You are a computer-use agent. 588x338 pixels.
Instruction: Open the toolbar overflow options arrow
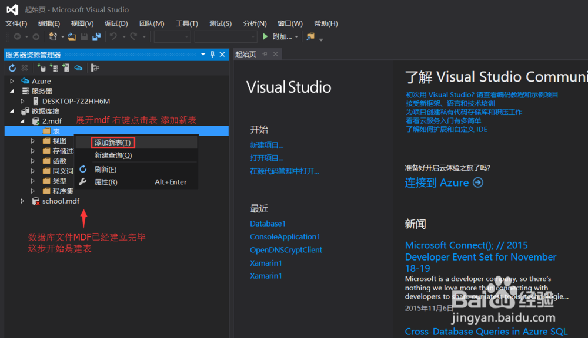[321, 39]
